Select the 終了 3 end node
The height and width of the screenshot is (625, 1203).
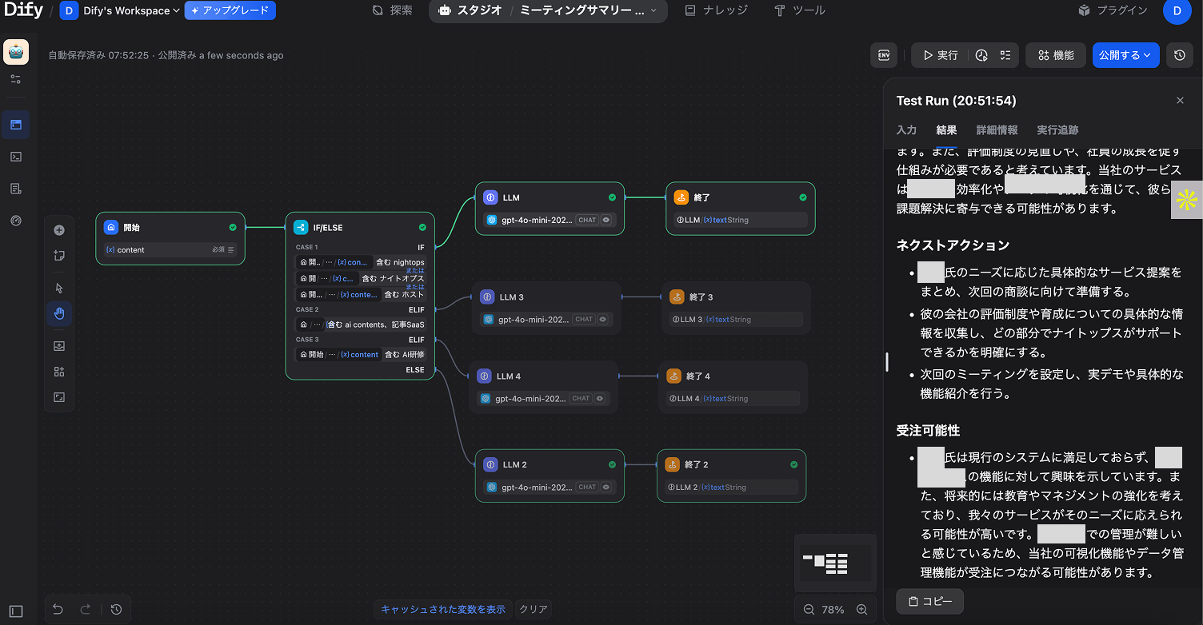tap(736, 307)
